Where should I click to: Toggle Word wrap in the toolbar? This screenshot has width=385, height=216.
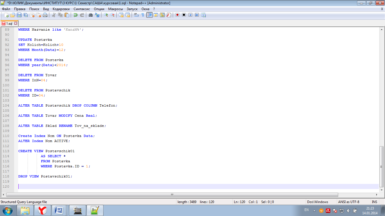tap(136, 15)
